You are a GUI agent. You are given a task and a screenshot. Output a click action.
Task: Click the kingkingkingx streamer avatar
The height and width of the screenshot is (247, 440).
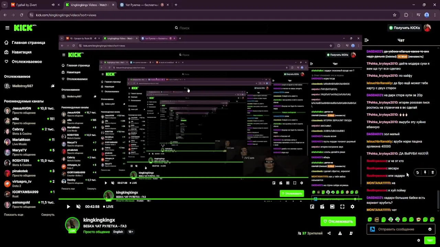(x=72, y=224)
